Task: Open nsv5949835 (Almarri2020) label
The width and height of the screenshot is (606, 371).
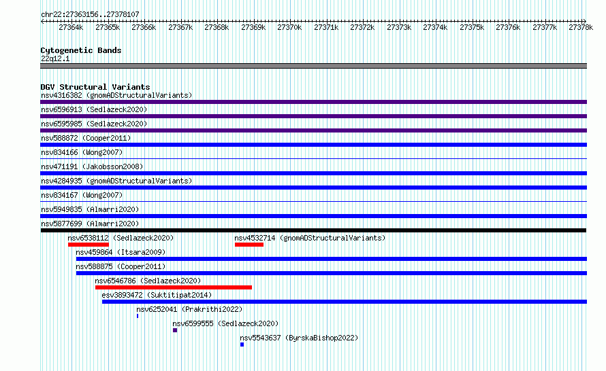Action: click(x=90, y=209)
